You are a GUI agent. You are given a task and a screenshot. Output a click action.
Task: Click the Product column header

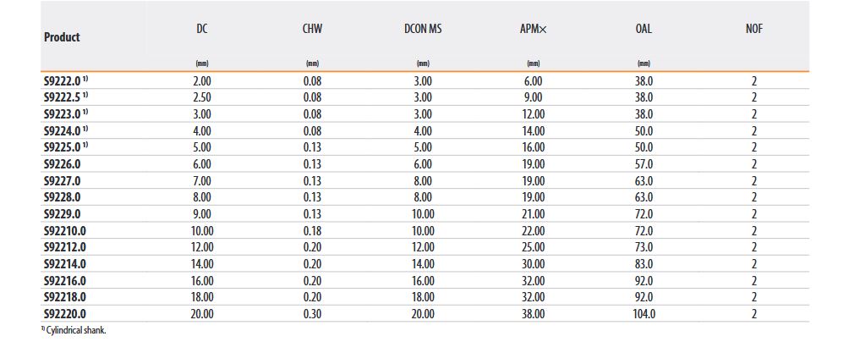point(62,37)
